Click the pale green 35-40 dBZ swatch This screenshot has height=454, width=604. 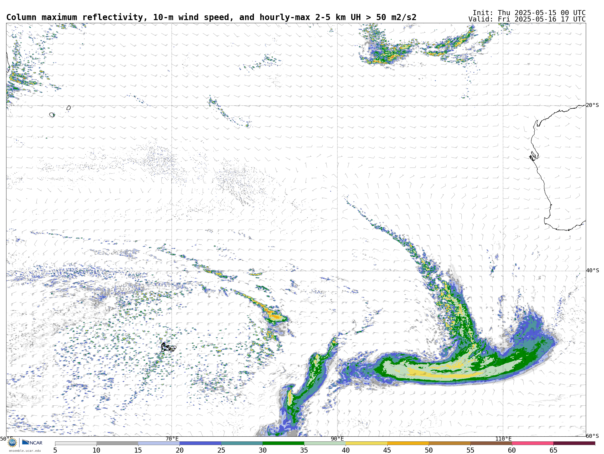pyautogui.click(x=325, y=443)
